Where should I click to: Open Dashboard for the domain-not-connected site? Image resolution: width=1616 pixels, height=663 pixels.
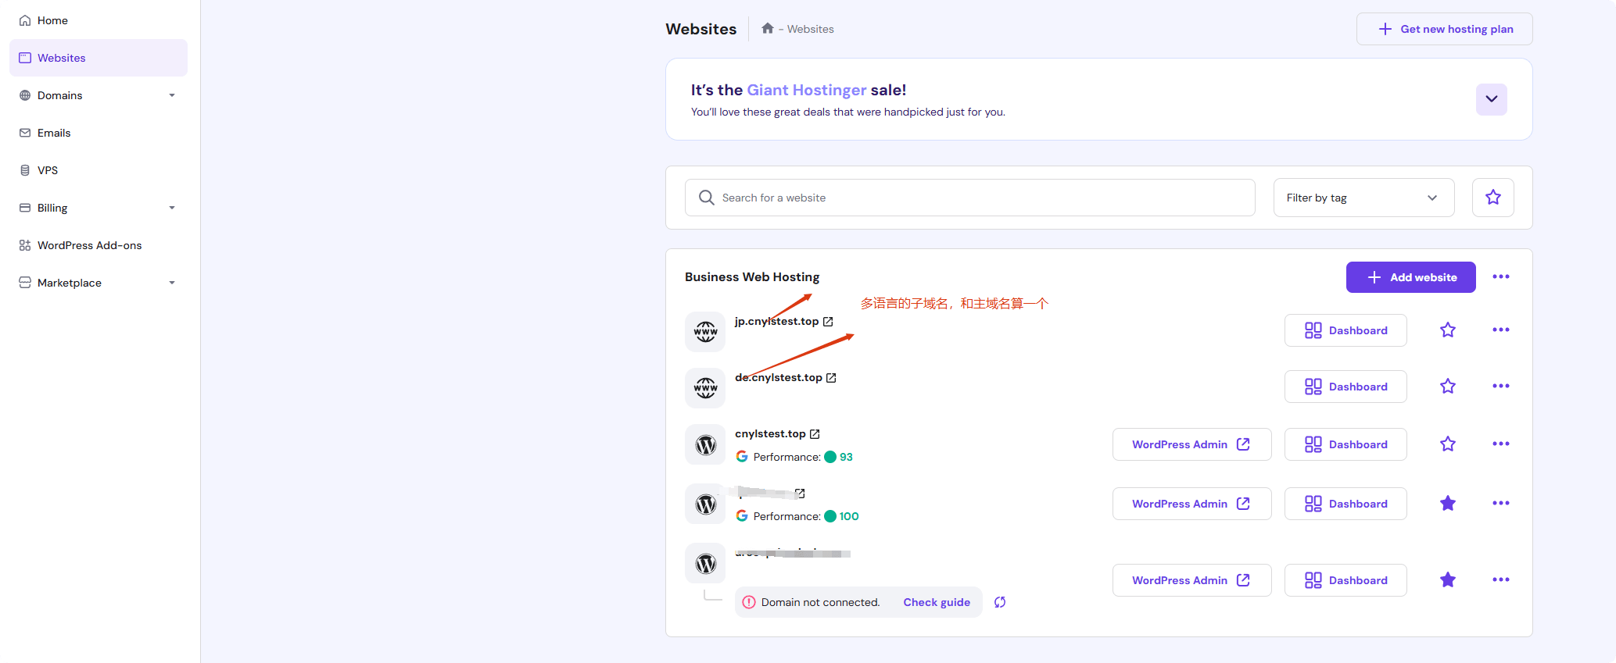tap(1345, 580)
